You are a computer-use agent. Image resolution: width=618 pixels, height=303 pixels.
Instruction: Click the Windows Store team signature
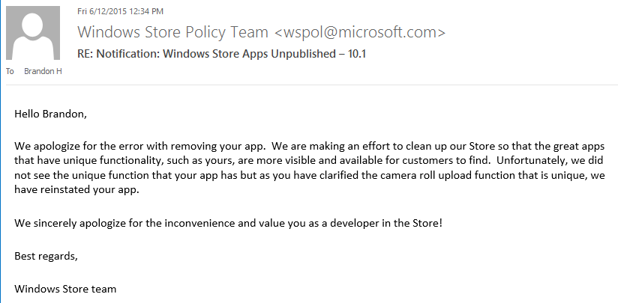click(x=65, y=290)
